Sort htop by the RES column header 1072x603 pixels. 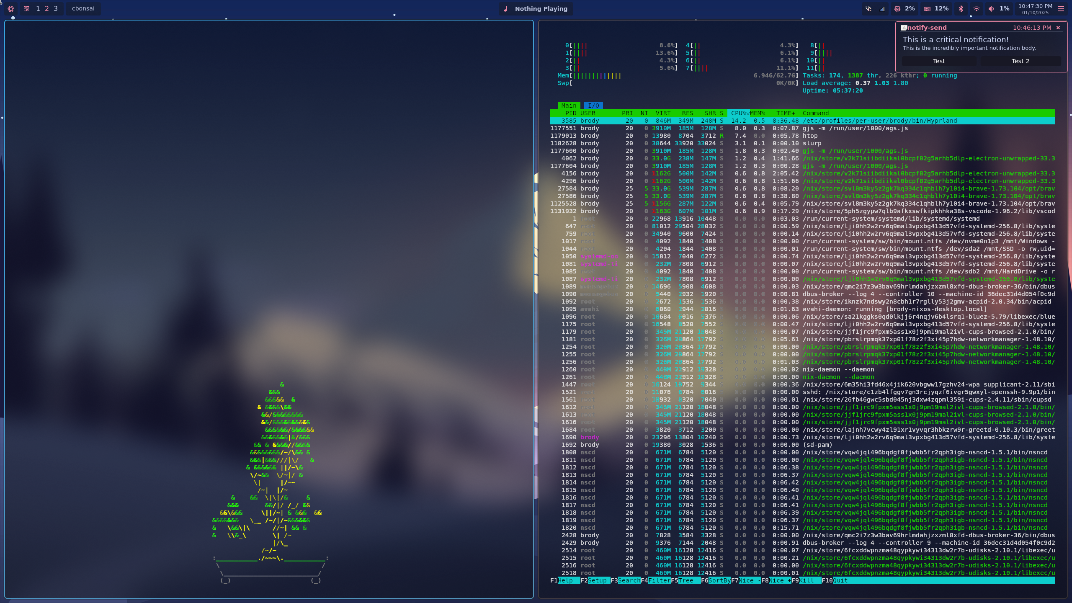point(687,113)
